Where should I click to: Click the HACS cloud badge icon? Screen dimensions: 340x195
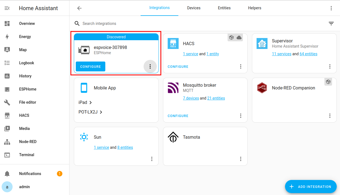pos(239,37)
